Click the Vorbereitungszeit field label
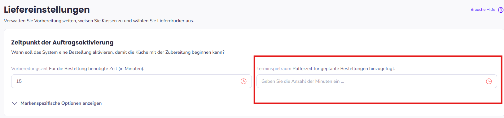Viewport: 504px width, 118px height. click(x=29, y=69)
